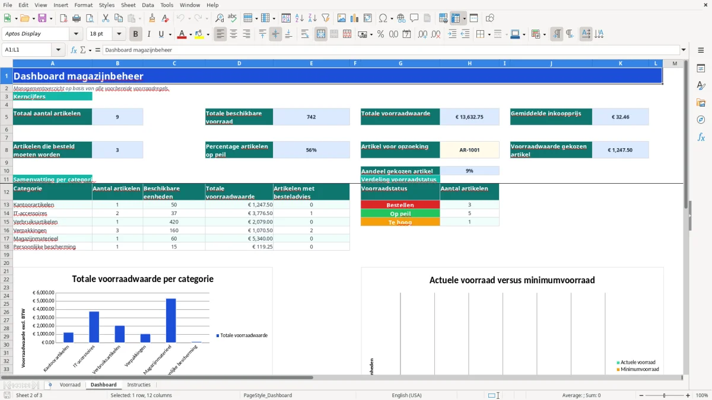The height and width of the screenshot is (400, 712).
Task: Open the File menu
Action: pos(8,5)
